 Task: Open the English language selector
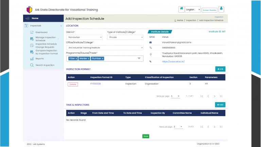coord(193,10)
